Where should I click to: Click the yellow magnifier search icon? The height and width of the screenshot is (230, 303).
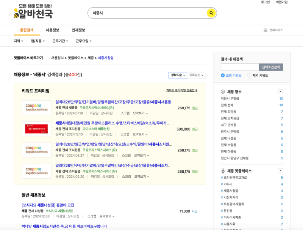click(210, 13)
